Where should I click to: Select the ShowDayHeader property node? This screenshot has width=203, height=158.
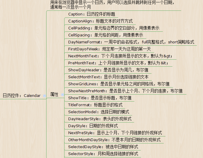108,70
